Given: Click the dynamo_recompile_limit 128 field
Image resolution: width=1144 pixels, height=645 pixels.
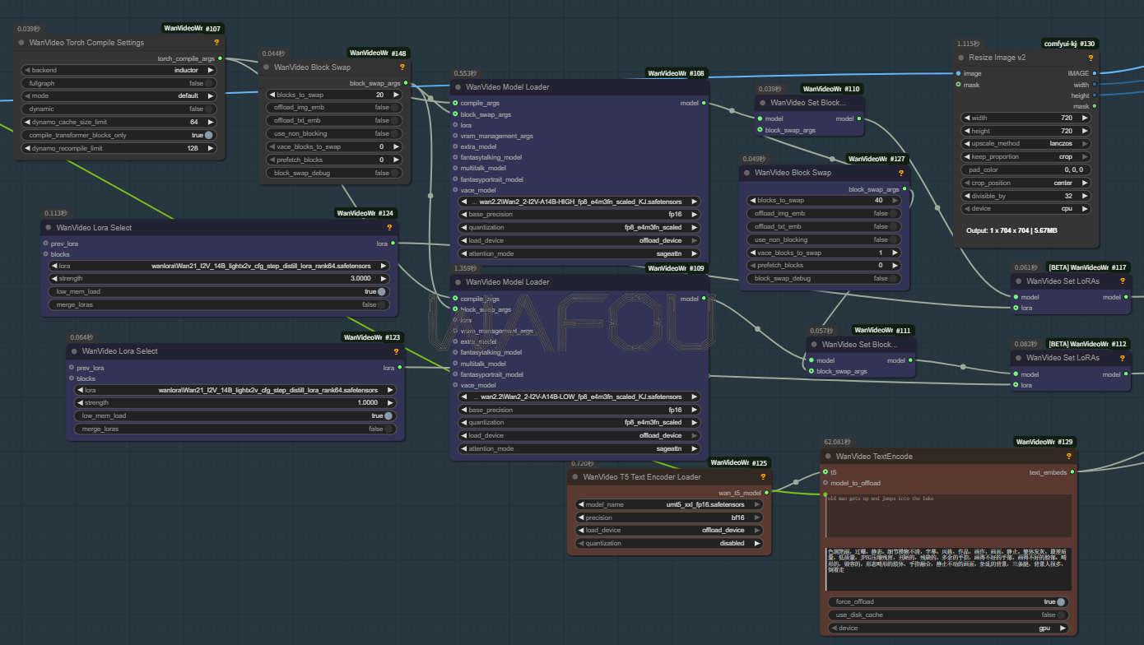Looking at the screenshot, I should [x=119, y=148].
